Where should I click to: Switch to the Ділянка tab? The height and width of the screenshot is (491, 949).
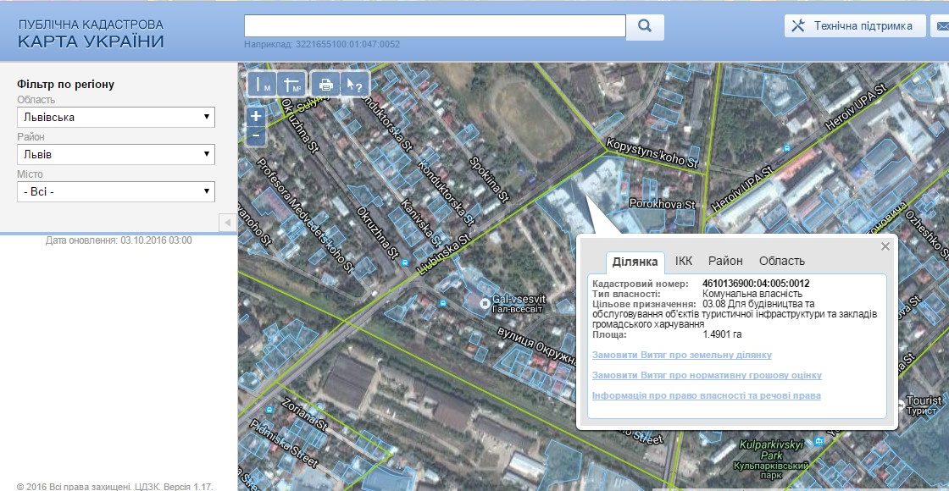(x=635, y=262)
